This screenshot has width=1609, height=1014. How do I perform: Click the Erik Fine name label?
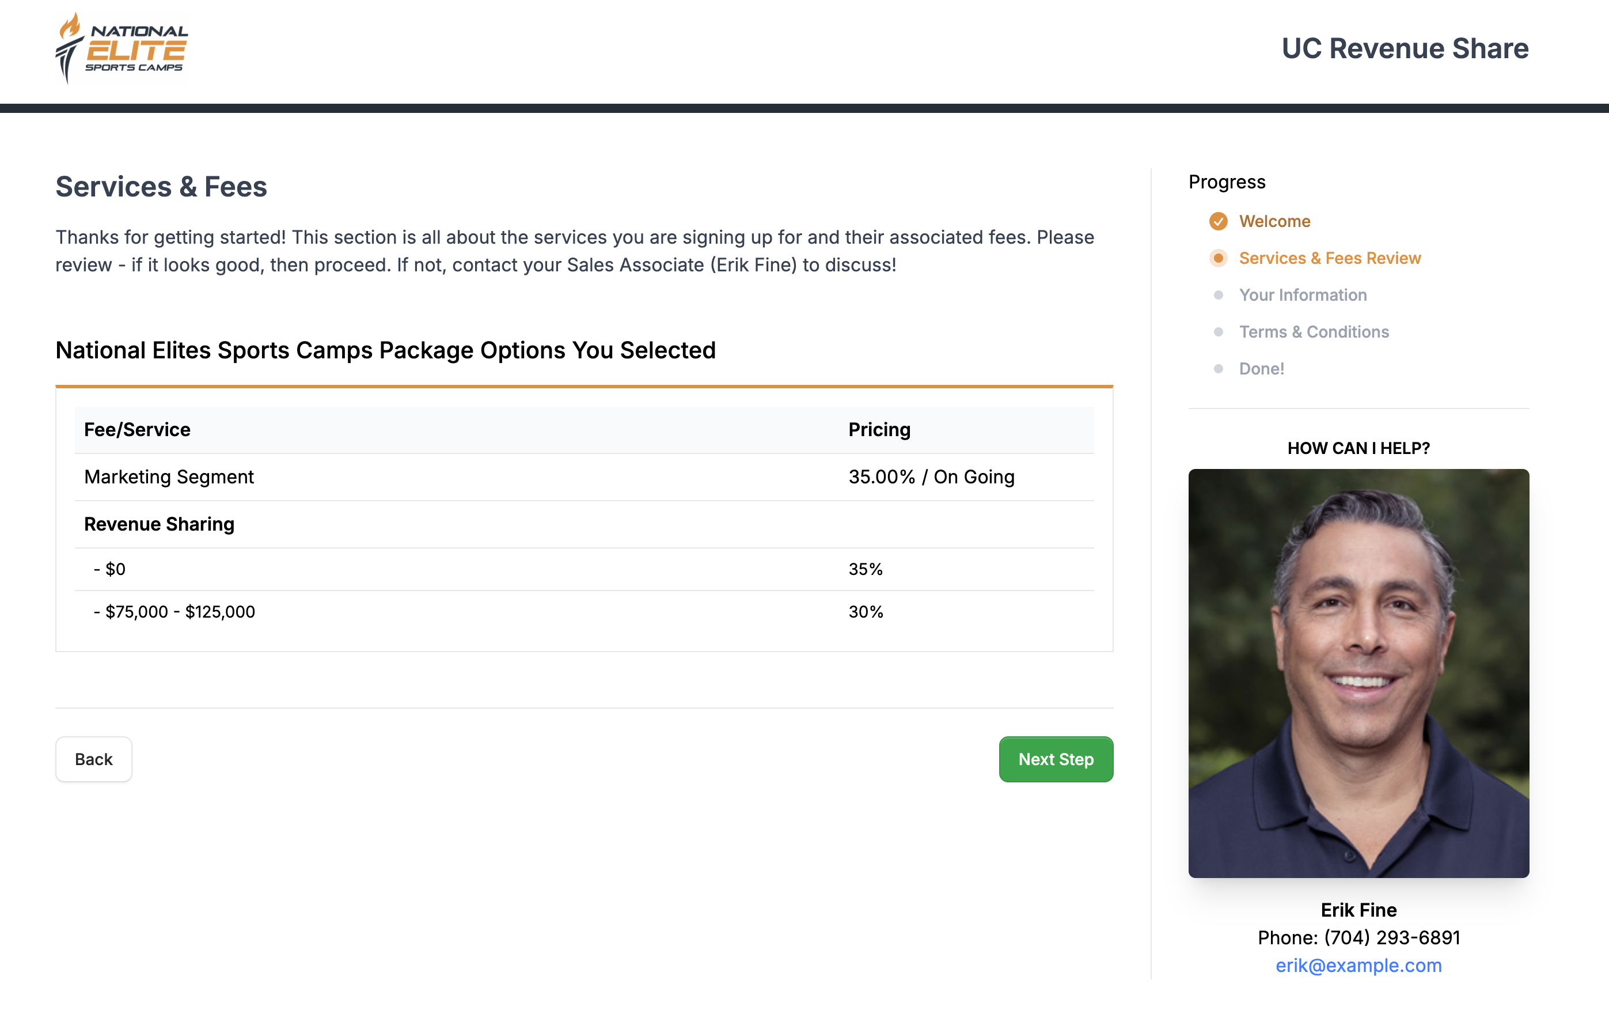point(1358,910)
